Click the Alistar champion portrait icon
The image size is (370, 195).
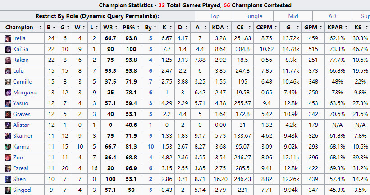pos(8,125)
